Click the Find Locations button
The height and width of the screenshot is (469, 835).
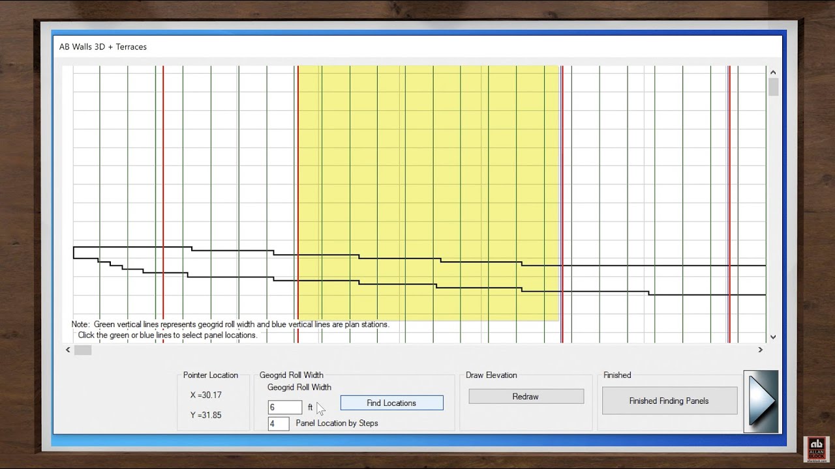coord(391,403)
